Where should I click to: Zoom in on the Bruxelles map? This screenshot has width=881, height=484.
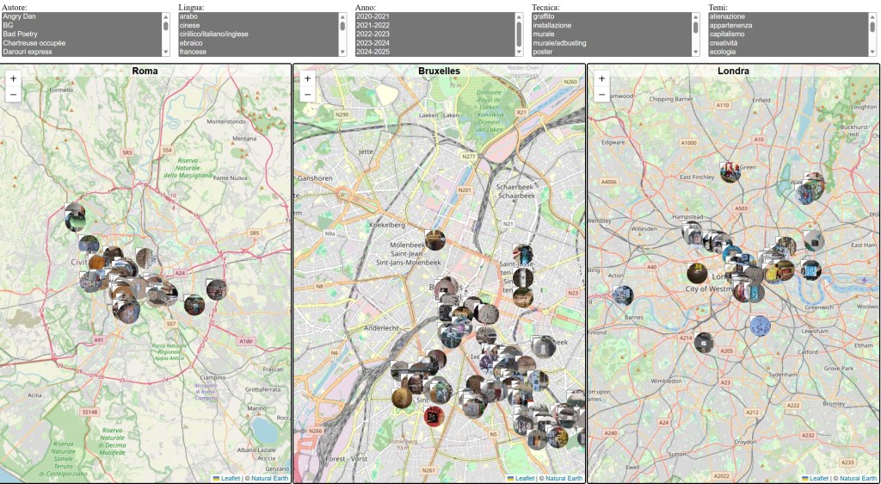coord(307,78)
